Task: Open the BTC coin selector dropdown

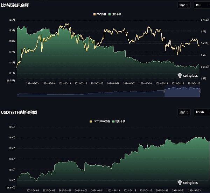Action: (201, 5)
